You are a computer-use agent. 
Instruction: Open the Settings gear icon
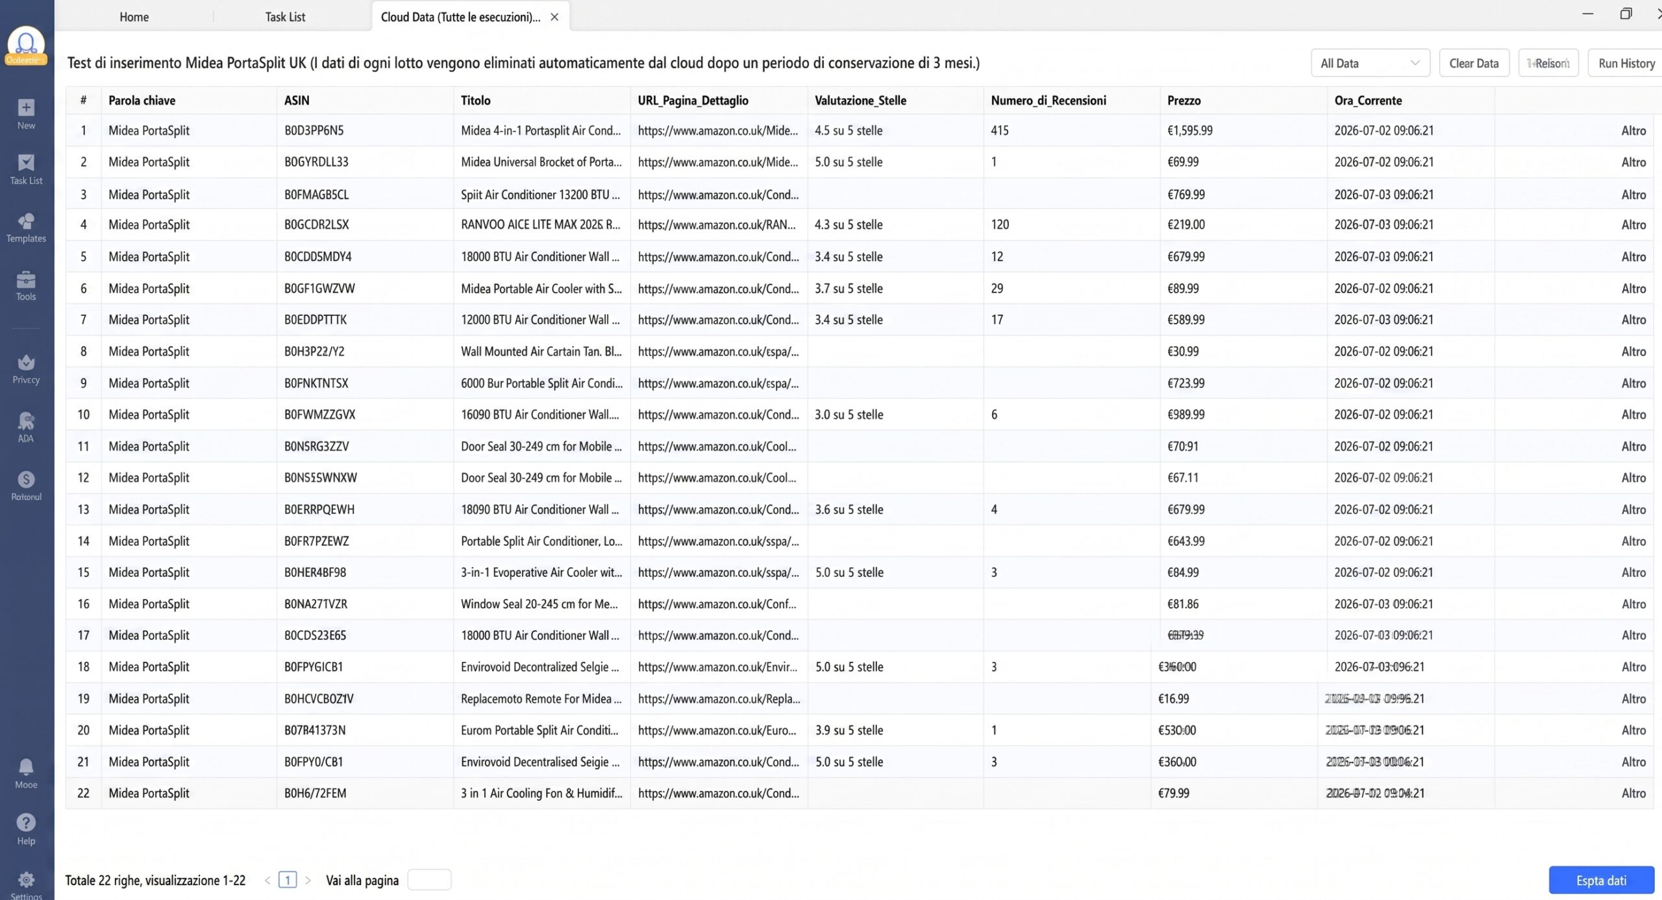pos(26,880)
